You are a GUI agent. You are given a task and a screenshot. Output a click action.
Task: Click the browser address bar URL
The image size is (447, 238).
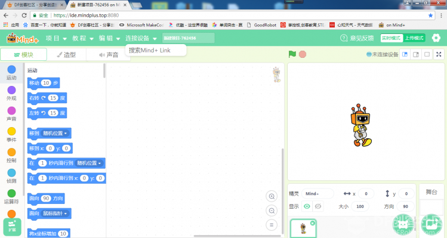(86, 16)
